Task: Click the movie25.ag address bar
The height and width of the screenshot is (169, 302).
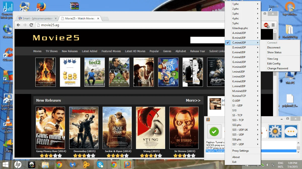Action: [130, 25]
